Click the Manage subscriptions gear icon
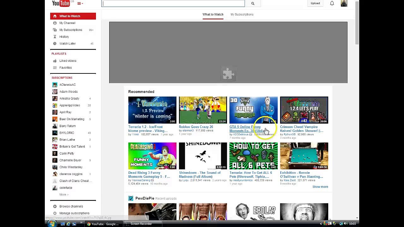Image resolution: width=404 pixels, height=227 pixels. [x=55, y=213]
